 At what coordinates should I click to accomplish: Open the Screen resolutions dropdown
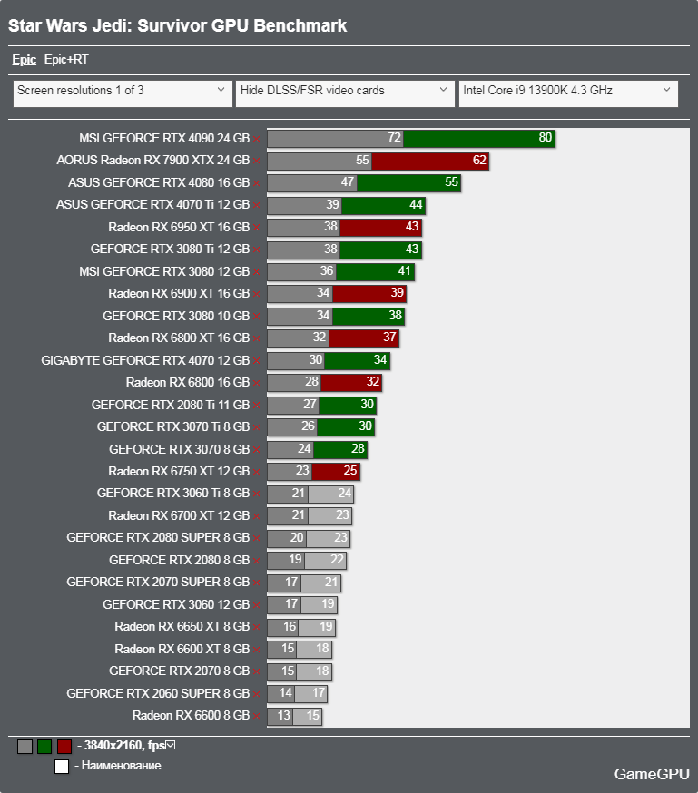coord(123,93)
